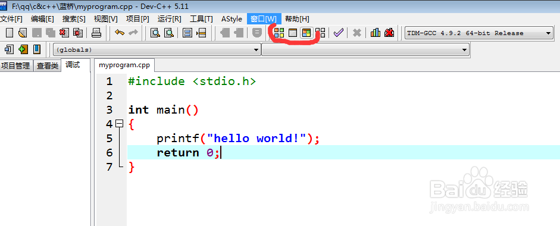Image resolution: width=560 pixels, height=226 pixels.
Task: Click the greyed-out Stop execution X icon
Action: point(357,33)
